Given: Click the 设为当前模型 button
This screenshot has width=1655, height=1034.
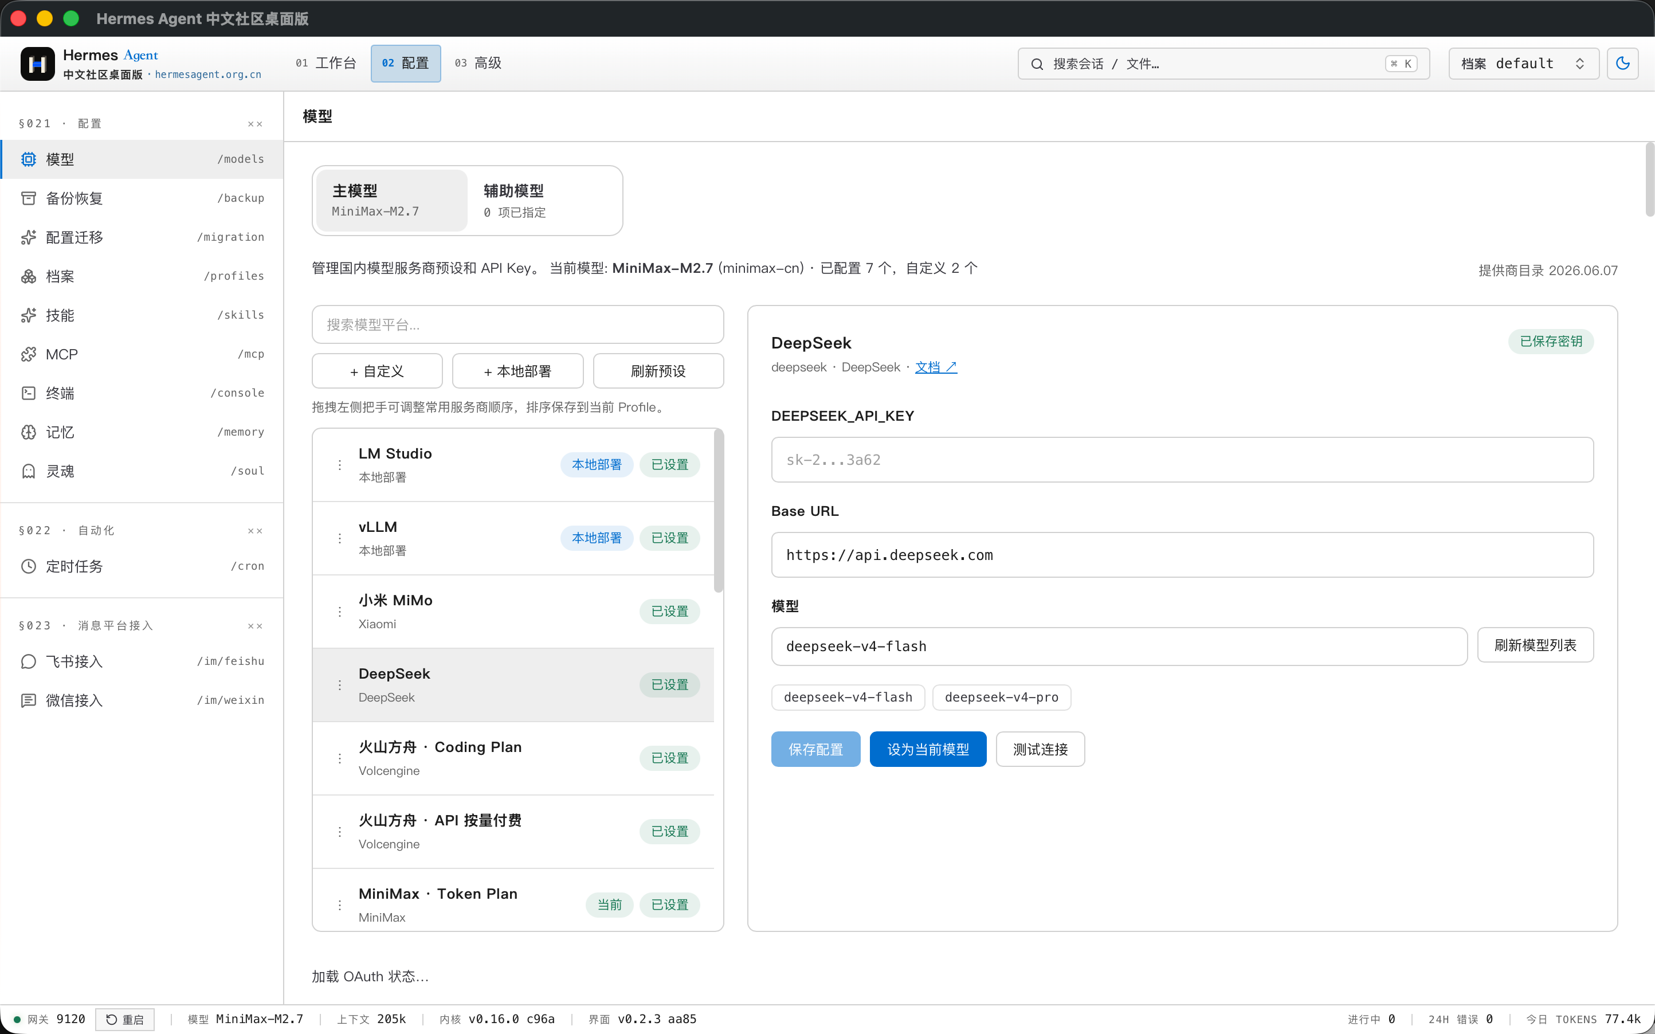Looking at the screenshot, I should [928, 750].
